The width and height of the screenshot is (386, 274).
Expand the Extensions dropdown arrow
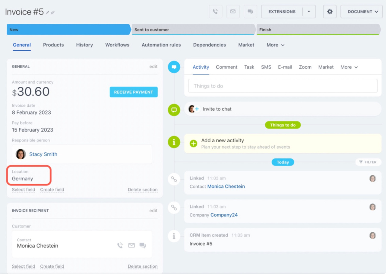click(309, 12)
